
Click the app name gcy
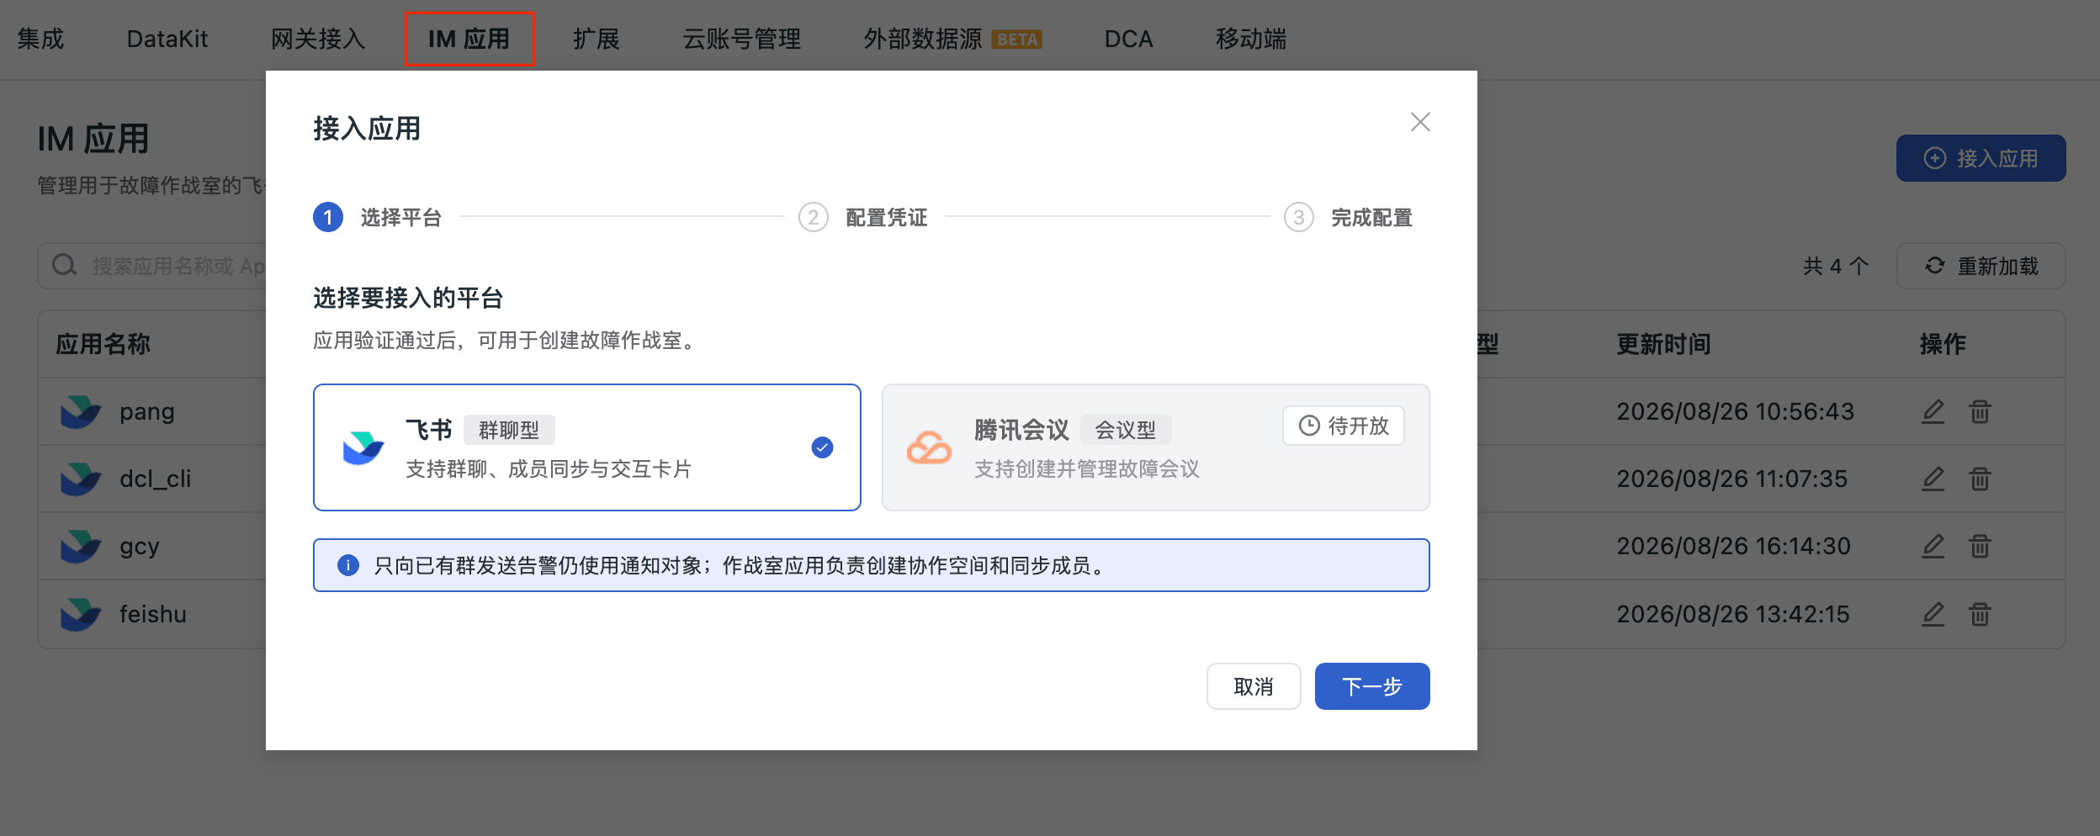coord(140,547)
